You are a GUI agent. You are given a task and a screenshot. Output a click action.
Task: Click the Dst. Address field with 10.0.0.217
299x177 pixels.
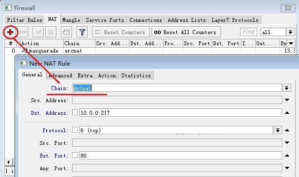181,113
